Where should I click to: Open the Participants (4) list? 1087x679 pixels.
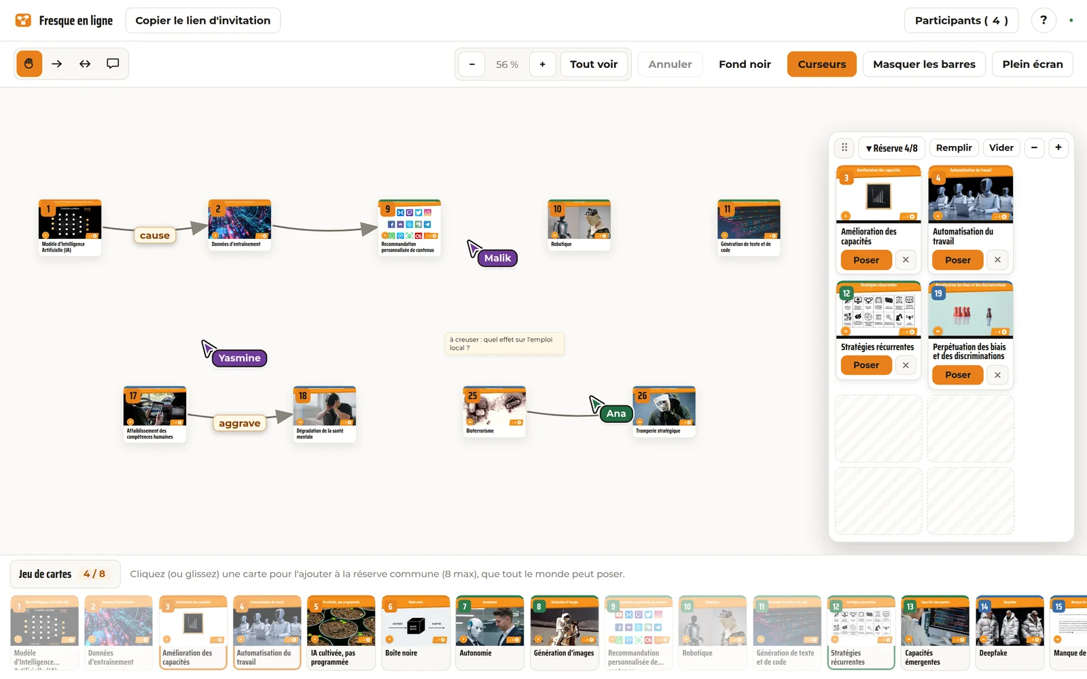(961, 20)
